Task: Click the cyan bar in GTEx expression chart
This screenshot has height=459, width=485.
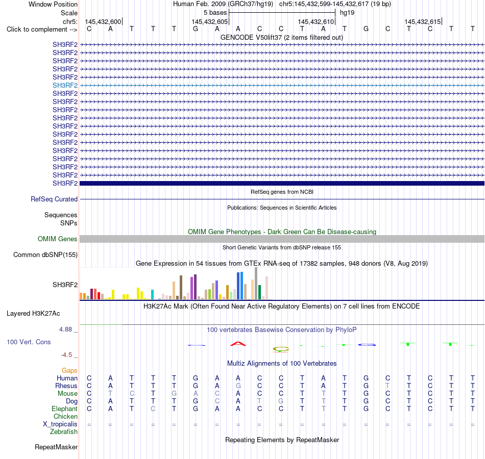Action: coord(152,295)
